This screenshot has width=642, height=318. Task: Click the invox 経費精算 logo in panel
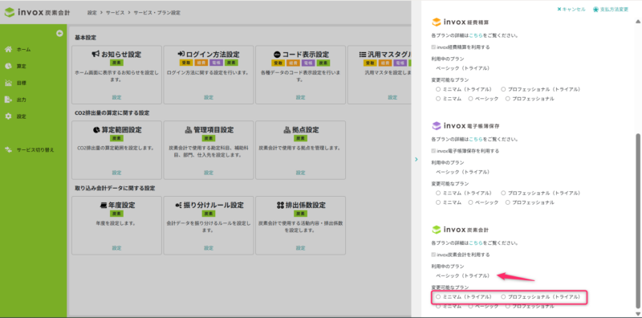point(460,22)
